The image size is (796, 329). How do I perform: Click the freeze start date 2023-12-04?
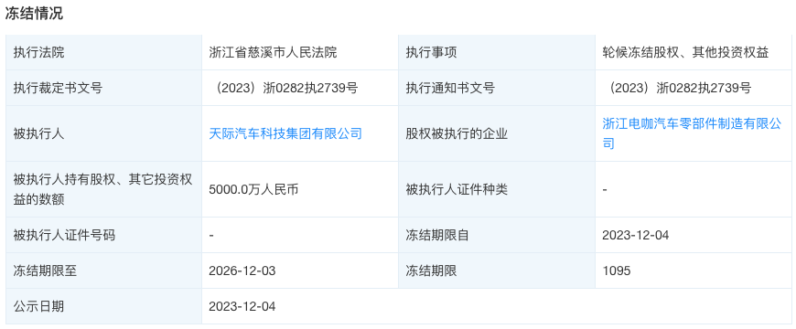pos(636,235)
